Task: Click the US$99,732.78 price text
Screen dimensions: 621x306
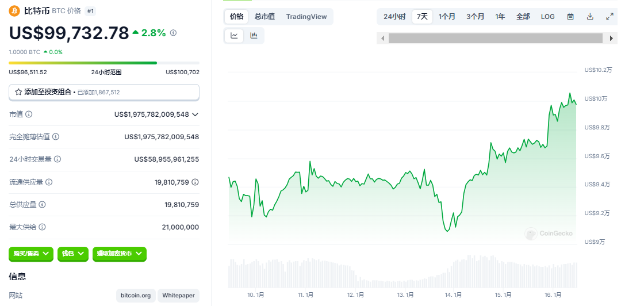Action: (69, 33)
